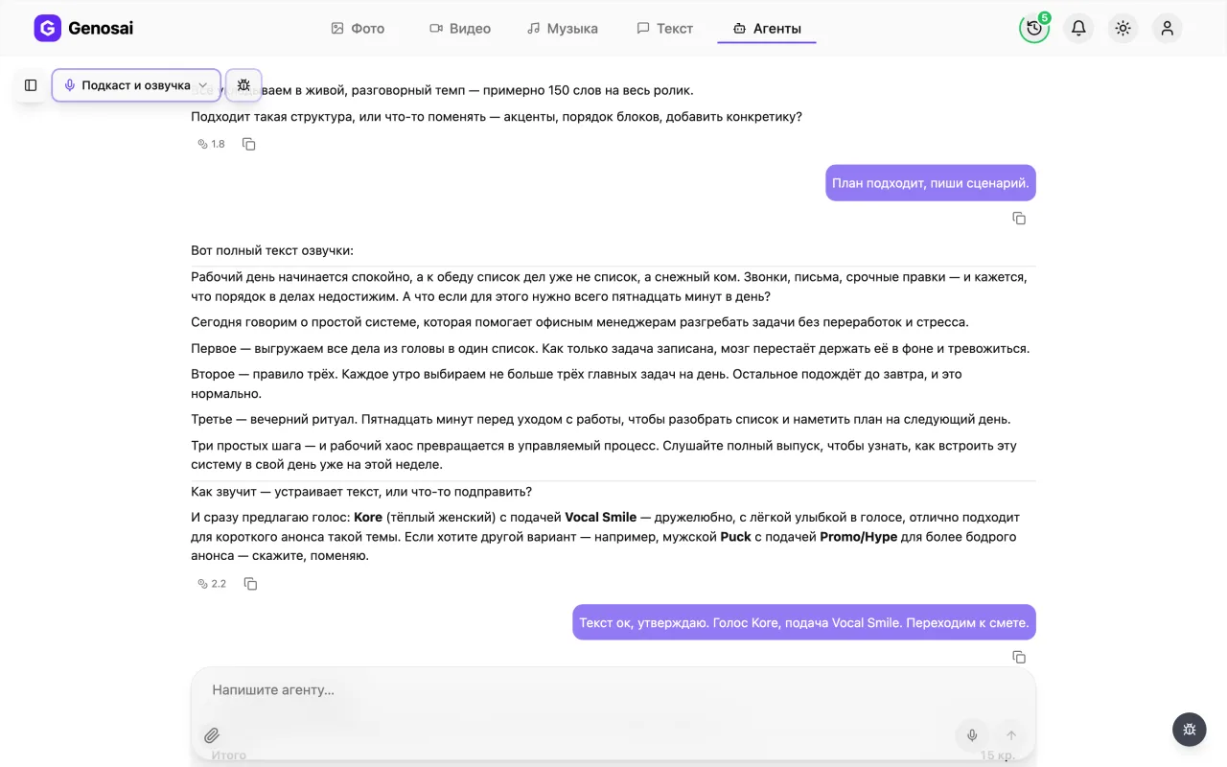Start voice input with the microphone
The width and height of the screenshot is (1227, 767).
click(972, 735)
